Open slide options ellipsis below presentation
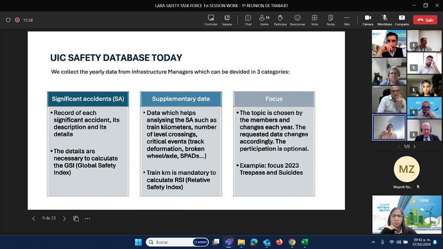The width and height of the screenshot is (443, 249). [87, 219]
